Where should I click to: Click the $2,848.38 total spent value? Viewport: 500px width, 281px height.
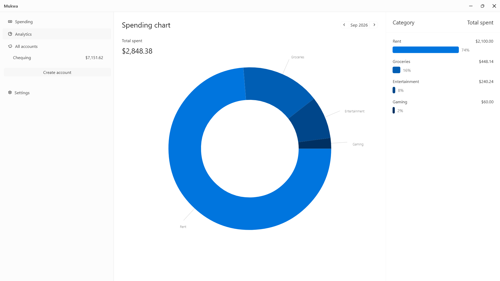(x=137, y=51)
